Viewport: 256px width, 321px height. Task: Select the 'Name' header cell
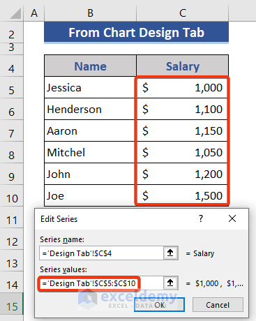tap(90, 66)
